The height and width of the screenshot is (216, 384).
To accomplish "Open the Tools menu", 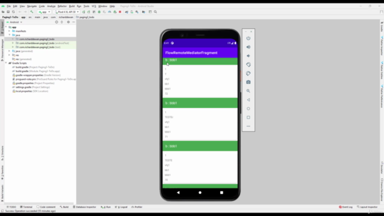I will [x=86, y=6].
